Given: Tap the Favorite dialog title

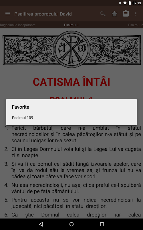Looking at the screenshot, I should click(x=21, y=107).
